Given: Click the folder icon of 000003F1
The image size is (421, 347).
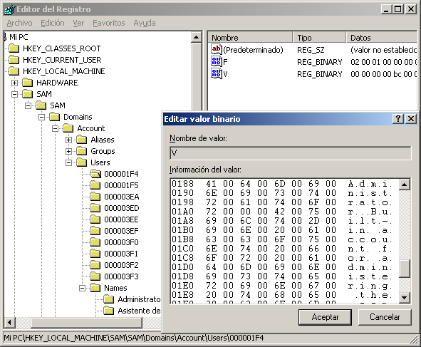Looking at the screenshot, I should (x=95, y=254).
